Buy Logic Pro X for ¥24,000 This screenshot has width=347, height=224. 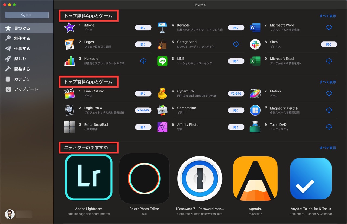click(143, 110)
